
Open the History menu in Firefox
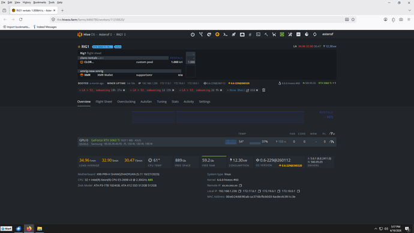click(x=26, y=2)
